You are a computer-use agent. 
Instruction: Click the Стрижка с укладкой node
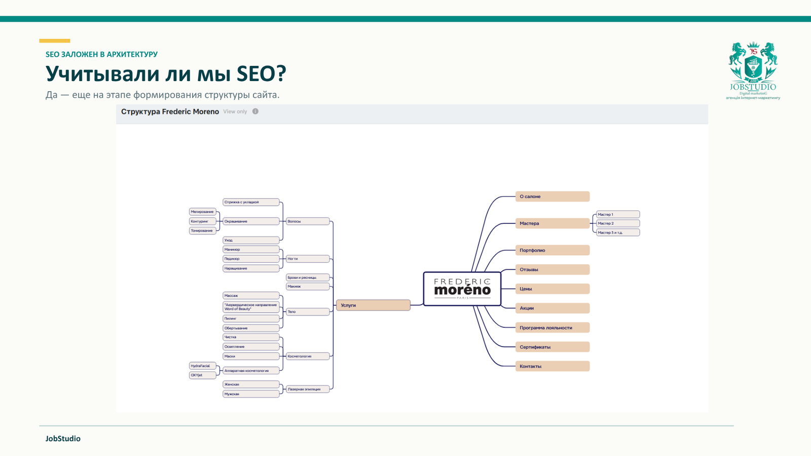(x=251, y=202)
